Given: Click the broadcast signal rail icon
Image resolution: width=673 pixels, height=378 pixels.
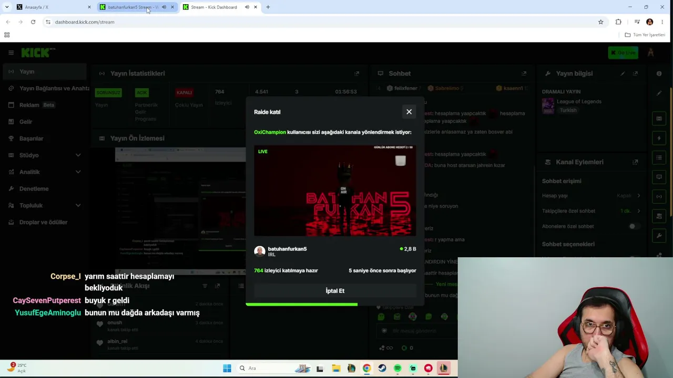Looking at the screenshot, I should pyautogui.click(x=659, y=196).
